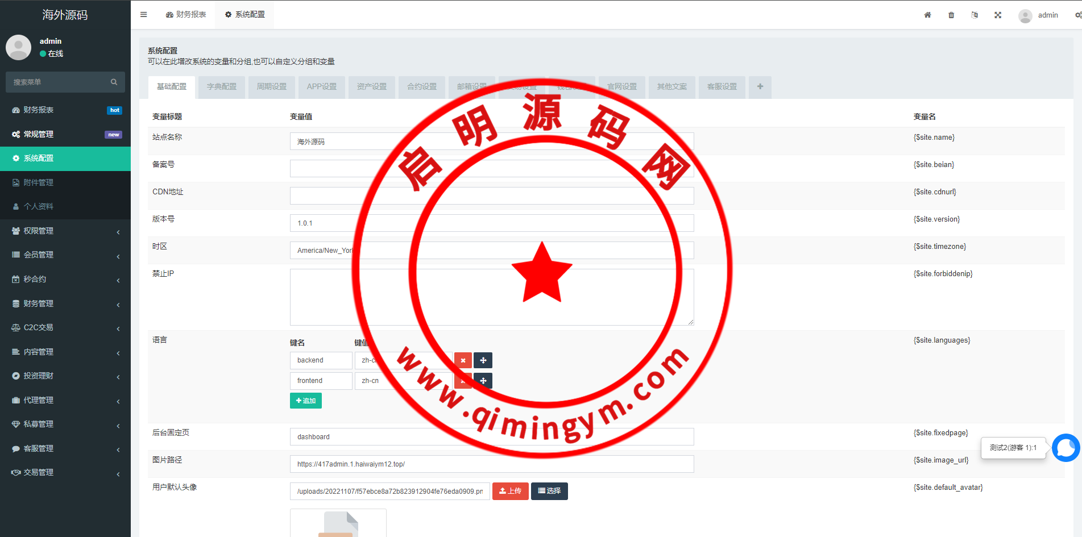
Task: Open the blue chat bubble widget
Action: [1066, 448]
